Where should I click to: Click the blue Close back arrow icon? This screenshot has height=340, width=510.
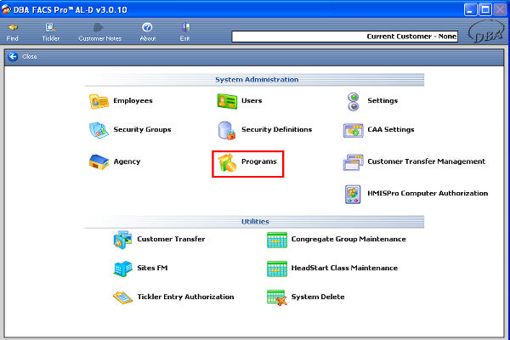click(13, 57)
